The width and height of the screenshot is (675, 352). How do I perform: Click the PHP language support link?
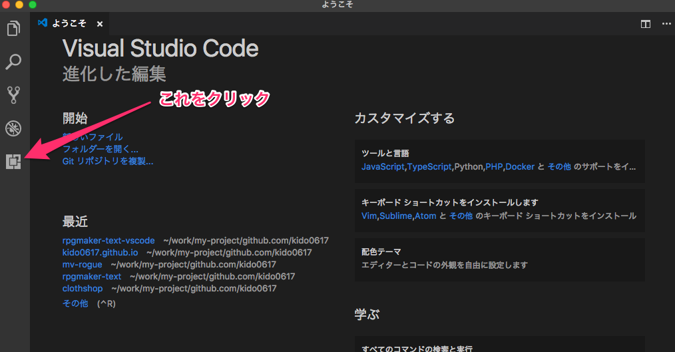[494, 166]
